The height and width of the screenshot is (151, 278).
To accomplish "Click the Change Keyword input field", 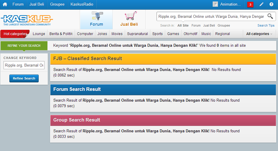I will click(x=24, y=65).
